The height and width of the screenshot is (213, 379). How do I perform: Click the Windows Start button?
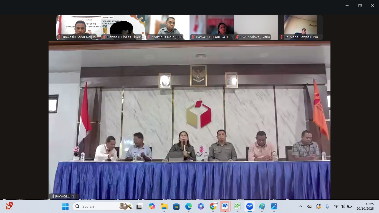tap(65, 206)
